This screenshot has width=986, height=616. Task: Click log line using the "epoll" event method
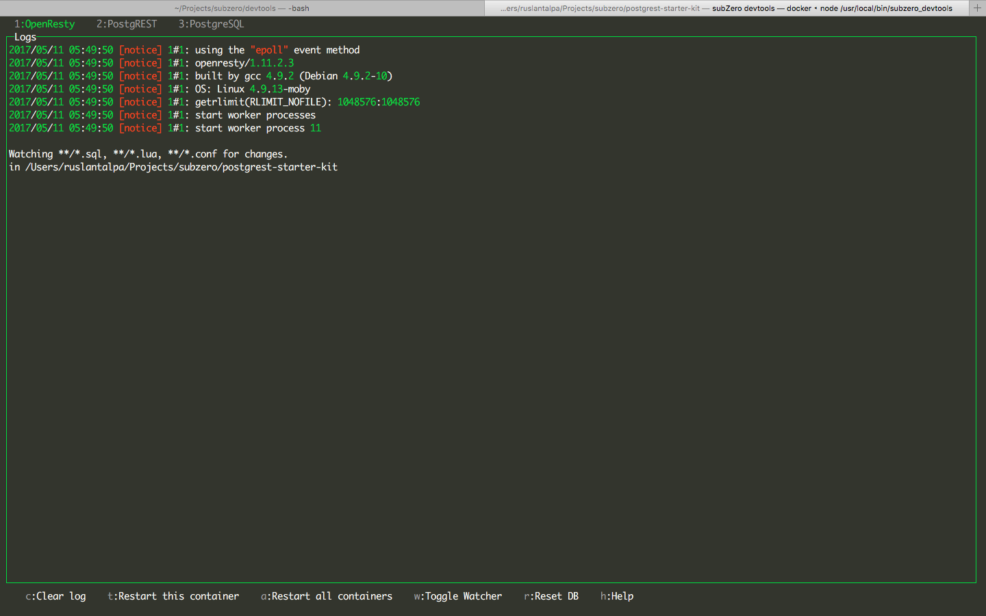(x=184, y=50)
